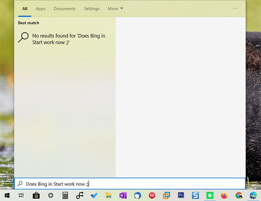Open the black curved-nodes taskbar app
The height and width of the screenshot is (201, 261).
point(80,195)
